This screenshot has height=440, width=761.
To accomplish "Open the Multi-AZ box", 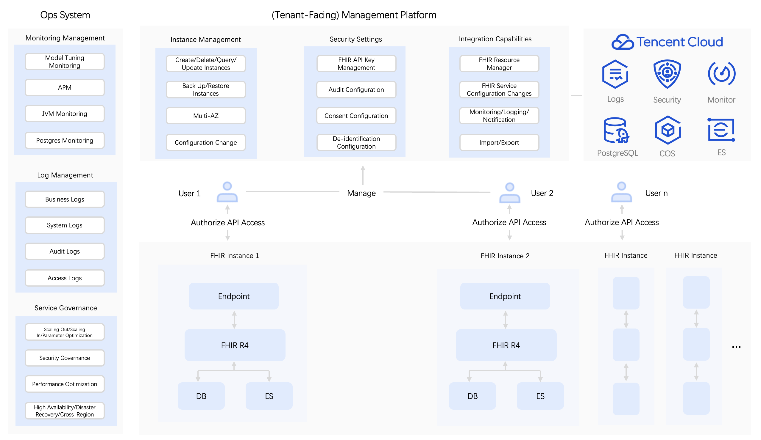I will [206, 116].
